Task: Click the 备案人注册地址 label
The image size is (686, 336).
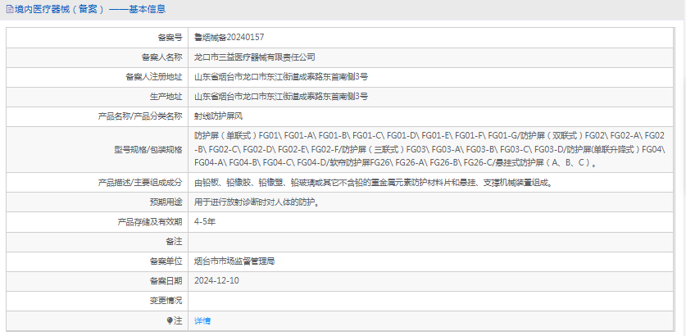Action: 154,77
